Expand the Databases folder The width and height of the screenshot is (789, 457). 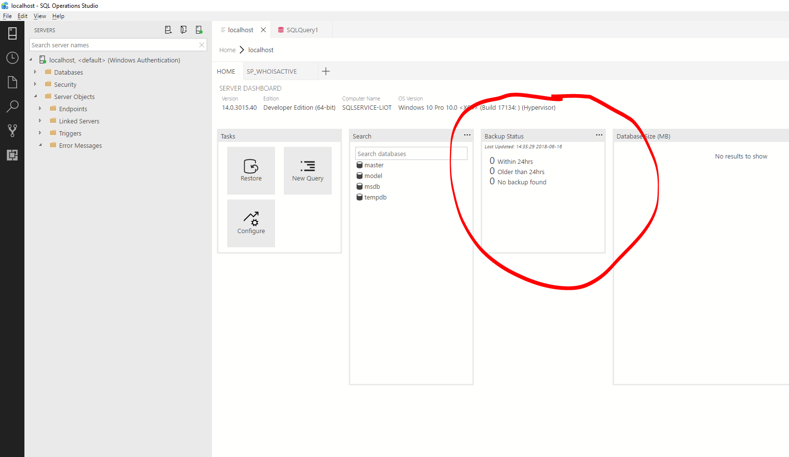(35, 72)
